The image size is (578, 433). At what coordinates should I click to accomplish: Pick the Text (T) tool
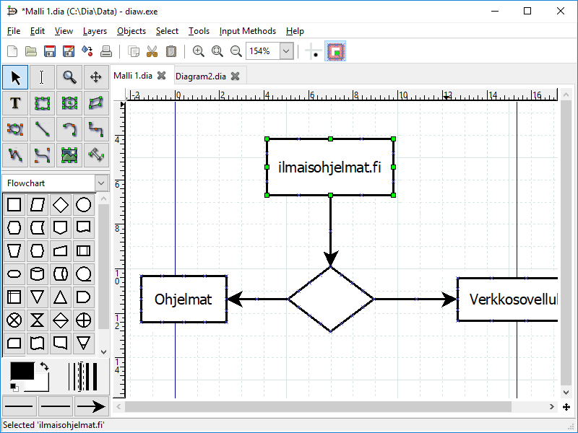[15, 103]
